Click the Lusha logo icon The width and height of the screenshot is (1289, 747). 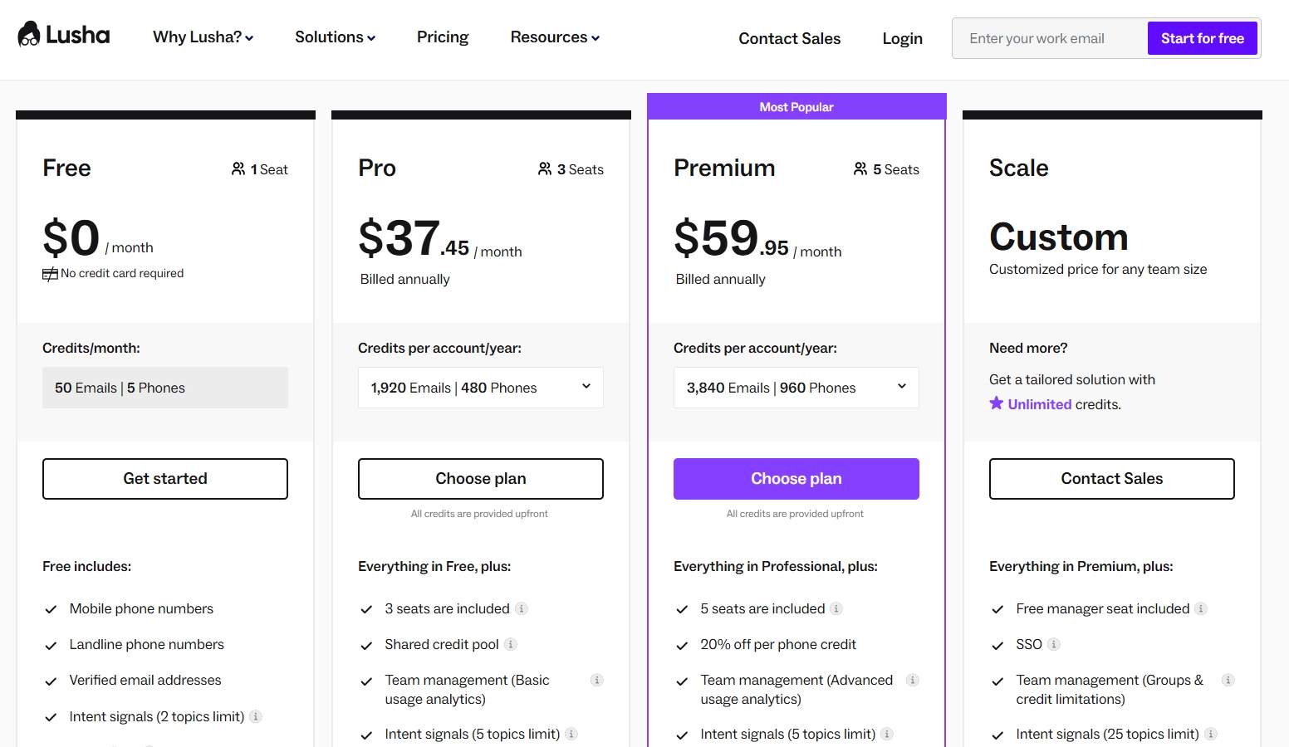pos(30,35)
